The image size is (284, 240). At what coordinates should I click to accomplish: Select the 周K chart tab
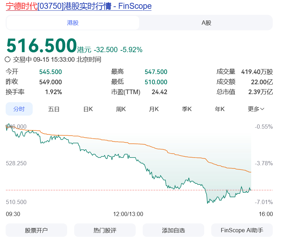121,109
